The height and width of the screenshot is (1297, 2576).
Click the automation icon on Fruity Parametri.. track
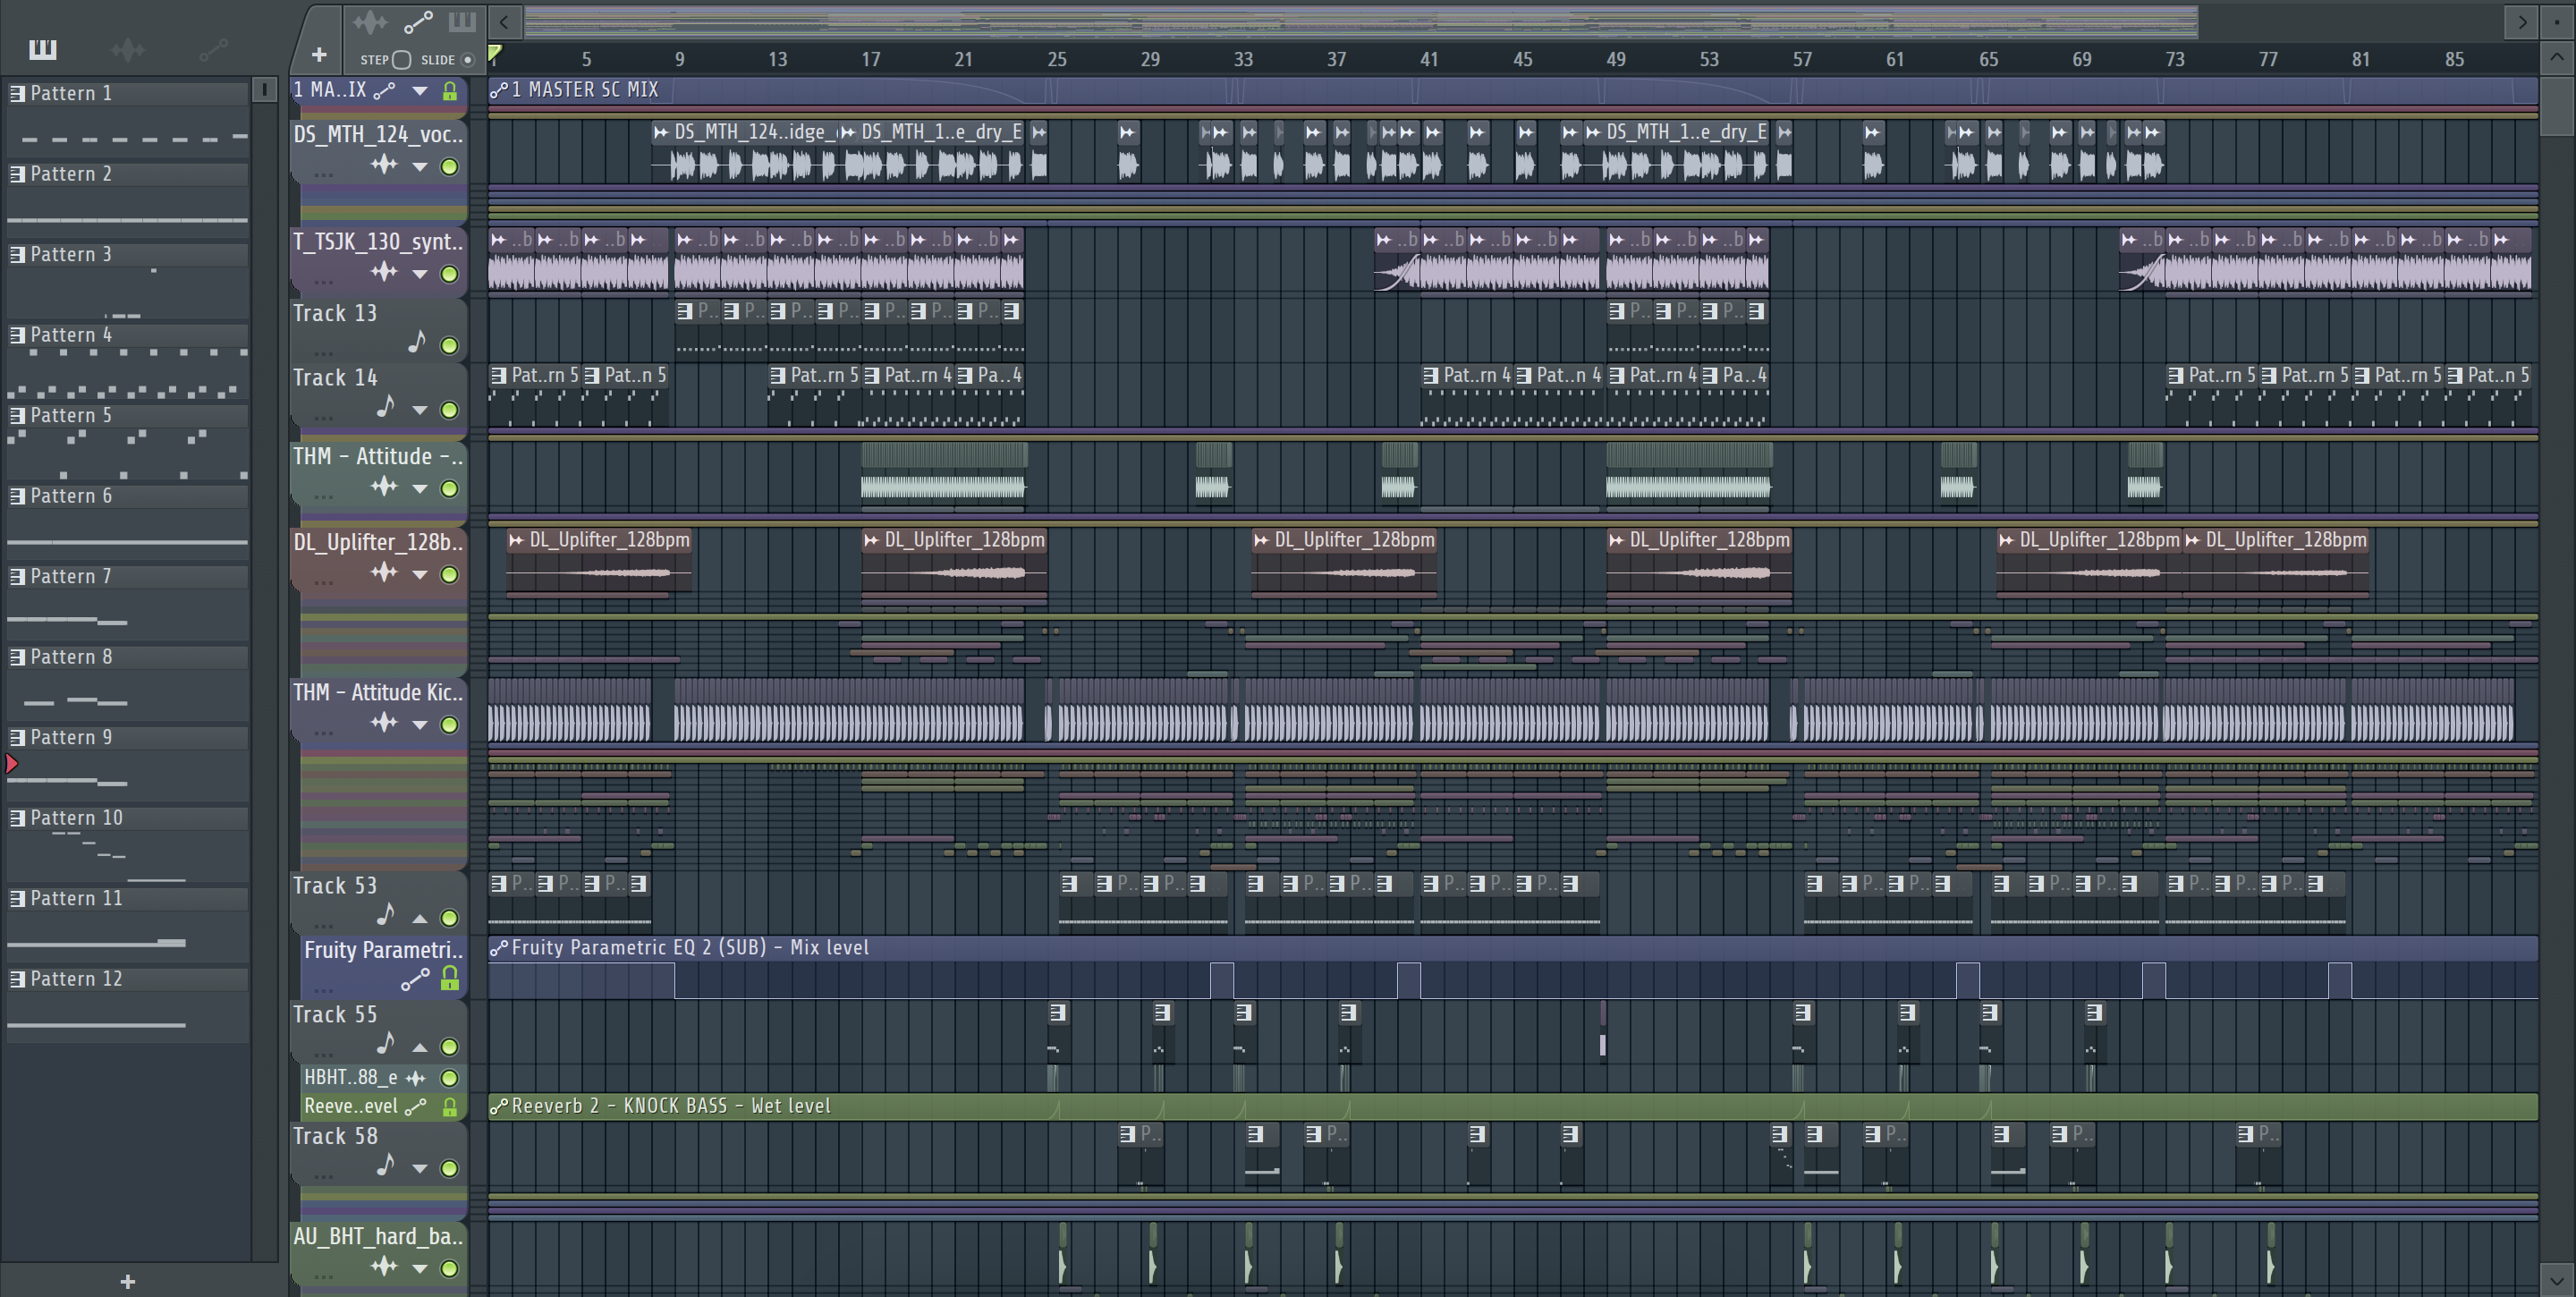coord(415,980)
